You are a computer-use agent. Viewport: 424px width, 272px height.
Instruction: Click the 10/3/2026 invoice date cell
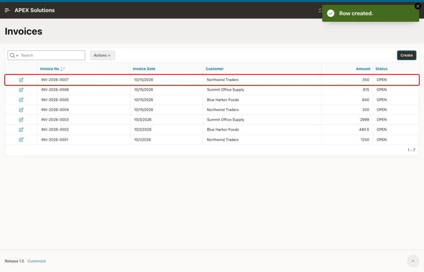[x=143, y=119]
